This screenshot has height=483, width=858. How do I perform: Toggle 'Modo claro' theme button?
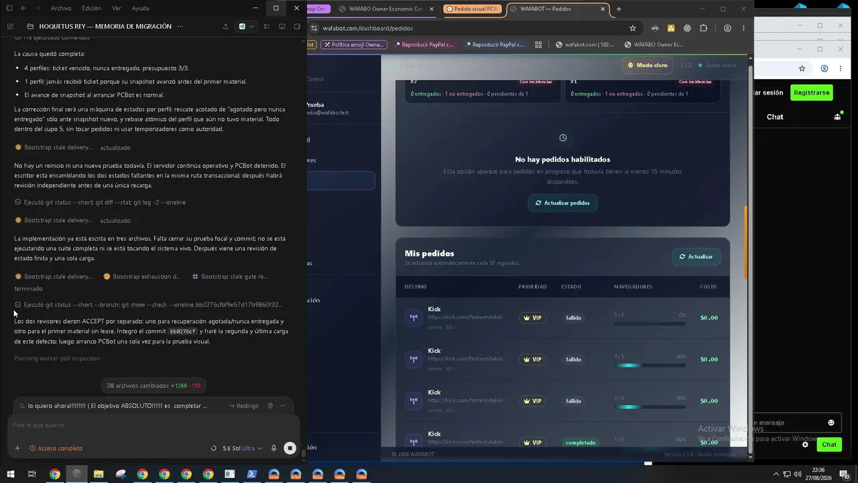tap(648, 65)
